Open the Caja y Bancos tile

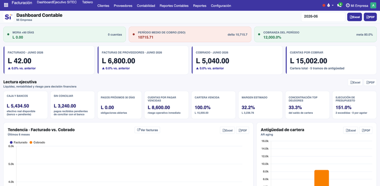[x=25, y=105]
